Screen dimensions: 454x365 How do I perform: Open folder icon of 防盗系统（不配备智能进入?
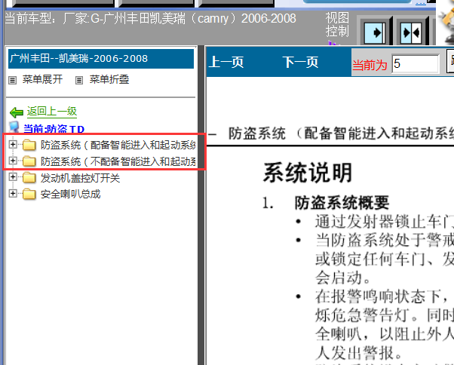point(29,161)
